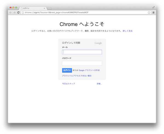Screen dimensions: 164x134
Task: Click the browser forward arrow button
Action: tap(14, 13)
